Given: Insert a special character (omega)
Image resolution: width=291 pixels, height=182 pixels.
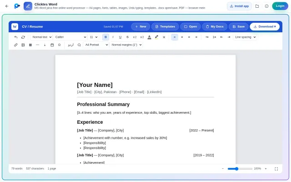Looking at the screenshot, I should click(60, 45).
